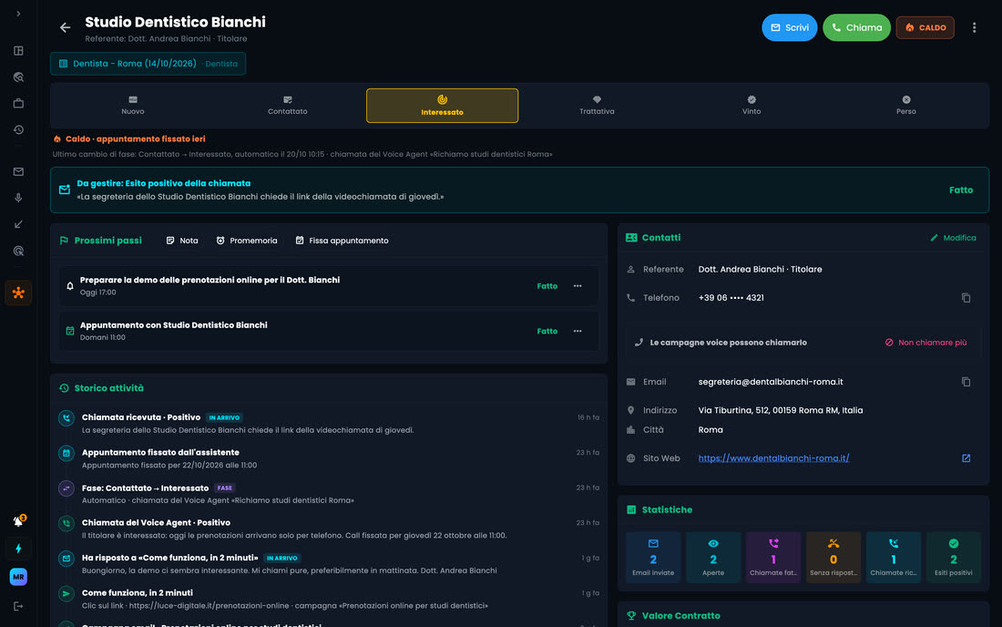
Task: Select the Interessato pipeline stage
Action: coord(442,106)
